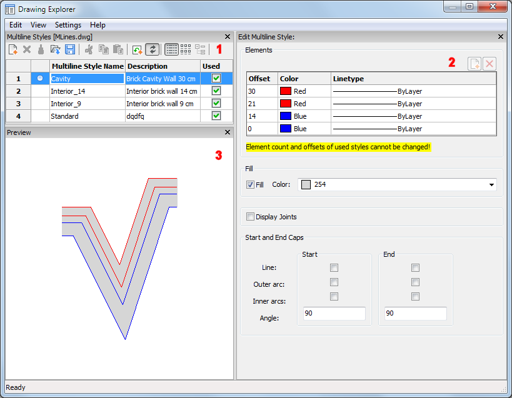512x398 pixels.
Task: Click the red color swatch for offset 21
Action: click(x=286, y=104)
